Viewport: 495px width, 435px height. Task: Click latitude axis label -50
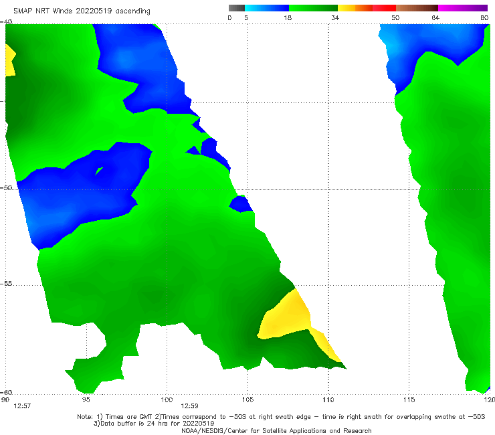[x=7, y=187]
